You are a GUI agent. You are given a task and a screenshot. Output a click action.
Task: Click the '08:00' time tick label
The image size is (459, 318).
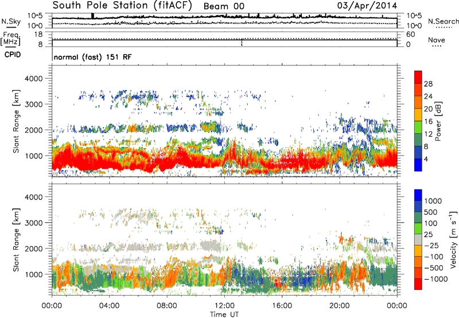(x=167, y=306)
